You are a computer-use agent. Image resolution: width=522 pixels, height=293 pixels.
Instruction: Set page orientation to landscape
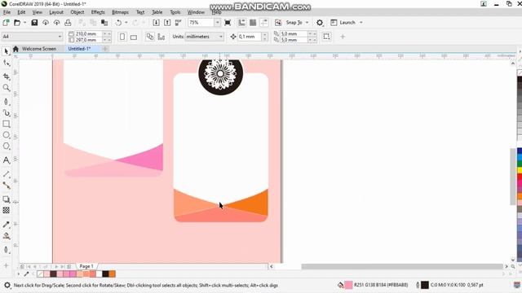(134, 37)
